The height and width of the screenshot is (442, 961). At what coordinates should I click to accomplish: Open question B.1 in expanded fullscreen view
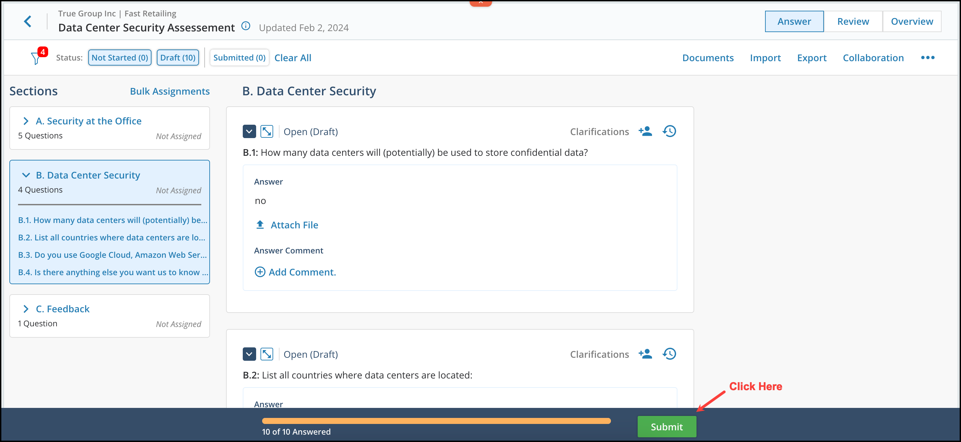click(x=267, y=131)
